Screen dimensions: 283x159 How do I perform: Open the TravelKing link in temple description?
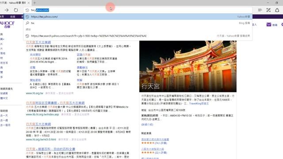click(199, 103)
